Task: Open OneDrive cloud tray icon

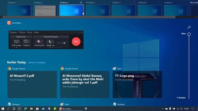Action: click(166, 109)
